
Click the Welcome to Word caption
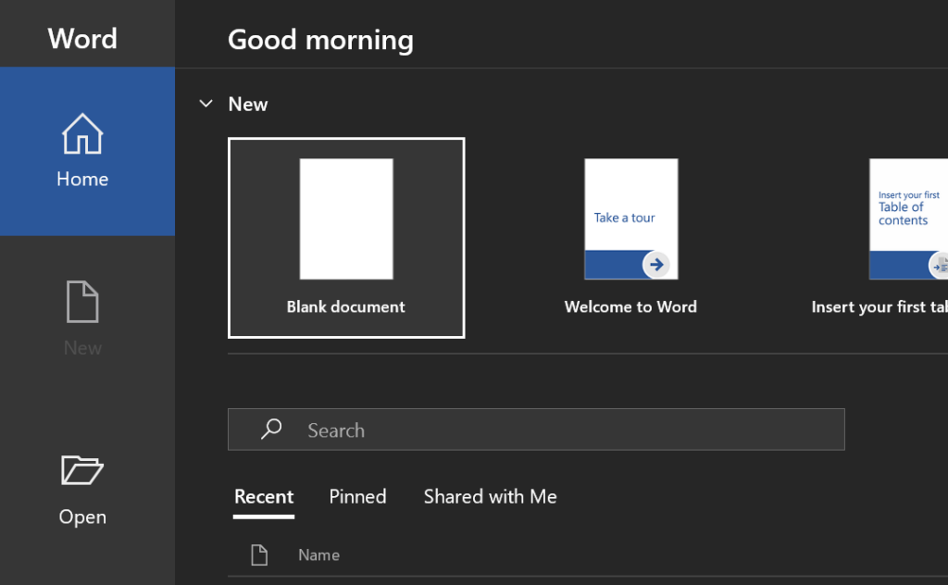[x=630, y=307]
